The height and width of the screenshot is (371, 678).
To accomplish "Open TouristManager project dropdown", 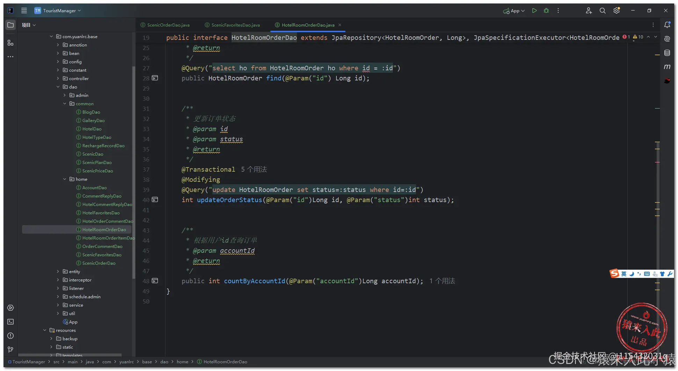I will pyautogui.click(x=58, y=10).
